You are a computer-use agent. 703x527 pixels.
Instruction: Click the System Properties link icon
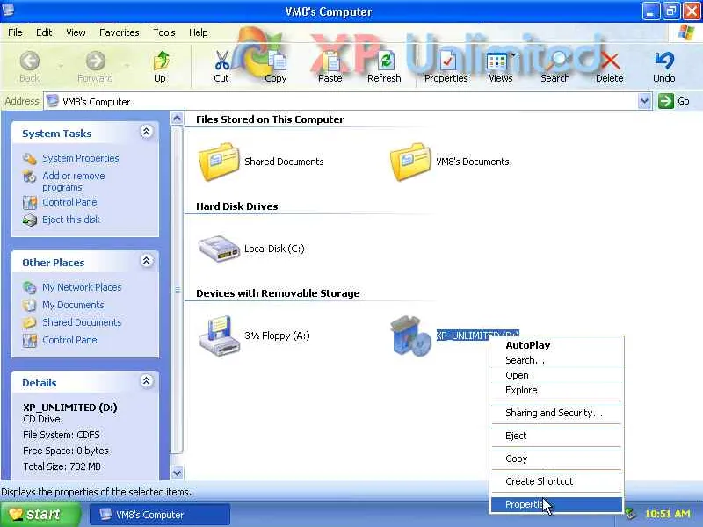(x=30, y=159)
